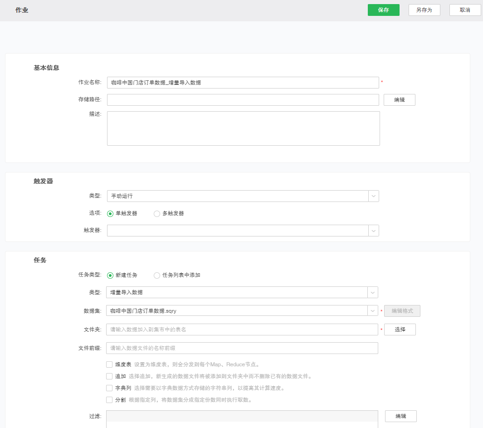
Task: Open the 类型 trigger dropdown showing 手动运行
Action: tap(373, 197)
